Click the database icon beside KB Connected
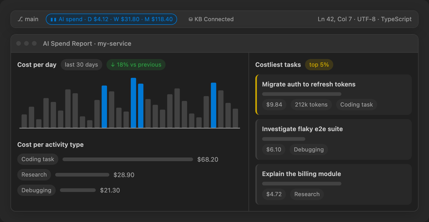This screenshot has height=222, width=429. (191, 19)
